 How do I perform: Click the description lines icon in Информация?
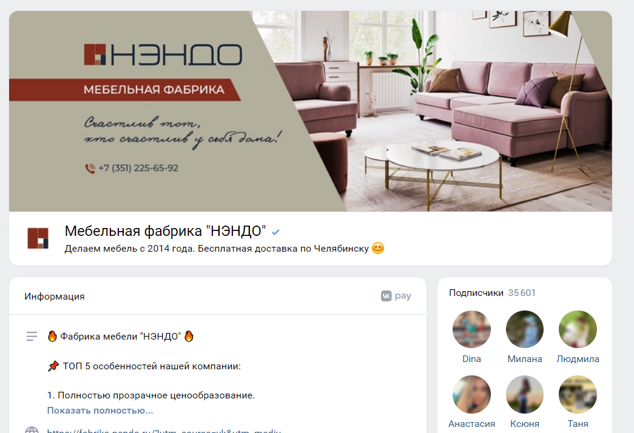pyautogui.click(x=32, y=336)
